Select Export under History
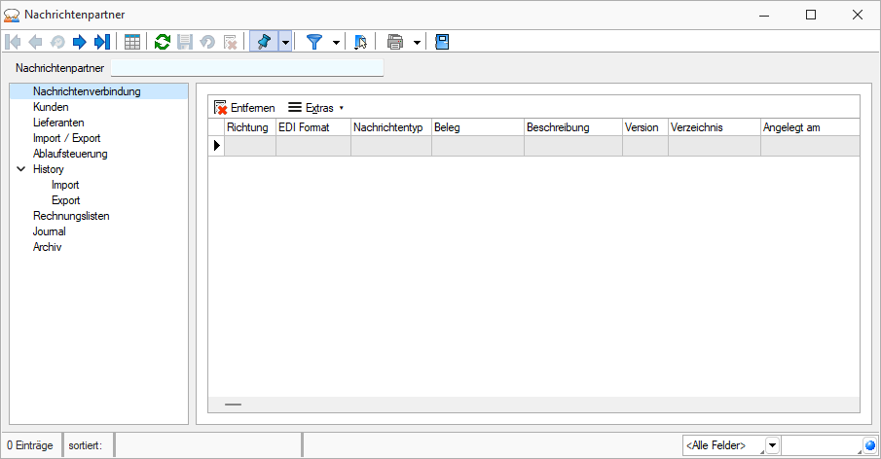 (x=66, y=200)
